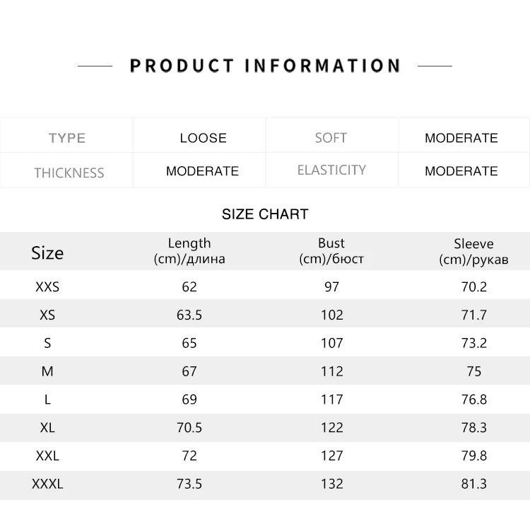Click the SOFT label cell

coord(331,138)
